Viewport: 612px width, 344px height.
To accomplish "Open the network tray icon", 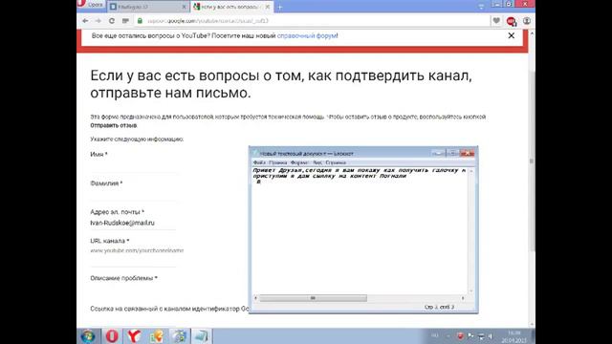I will 481,336.
